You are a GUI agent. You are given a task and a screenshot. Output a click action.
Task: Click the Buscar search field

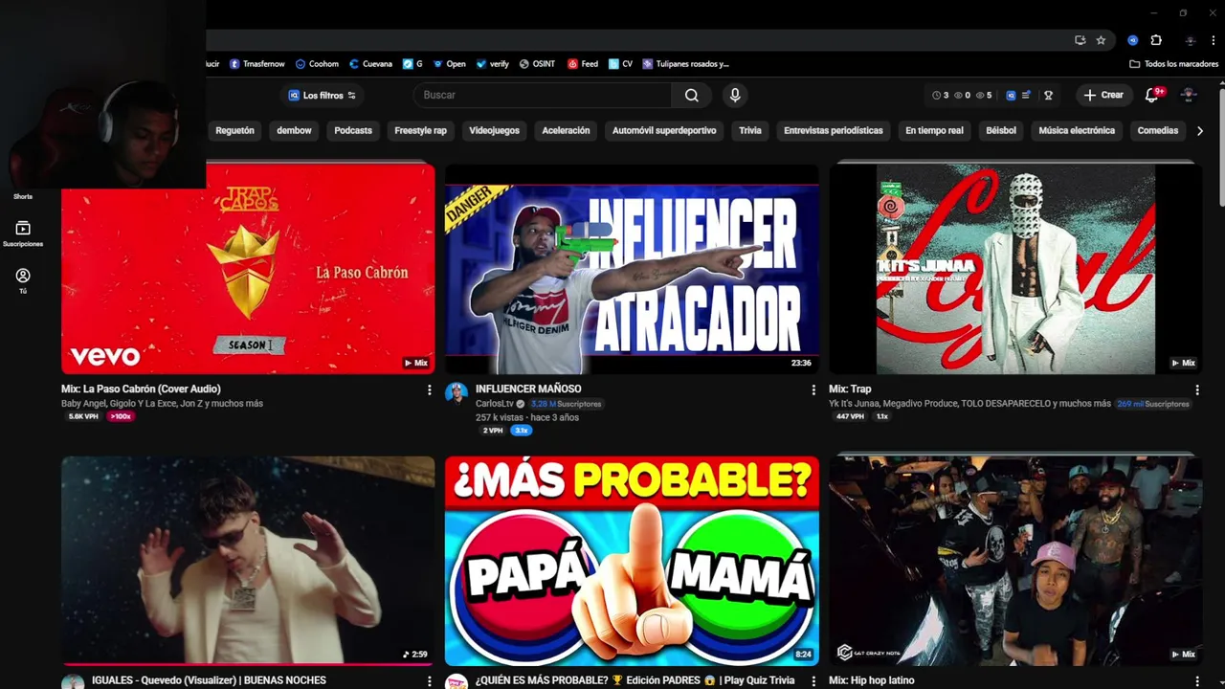pos(543,95)
